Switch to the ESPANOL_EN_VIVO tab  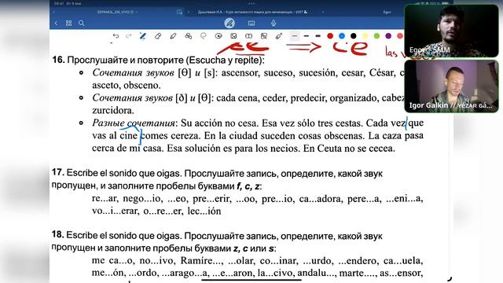pyautogui.click(x=117, y=12)
